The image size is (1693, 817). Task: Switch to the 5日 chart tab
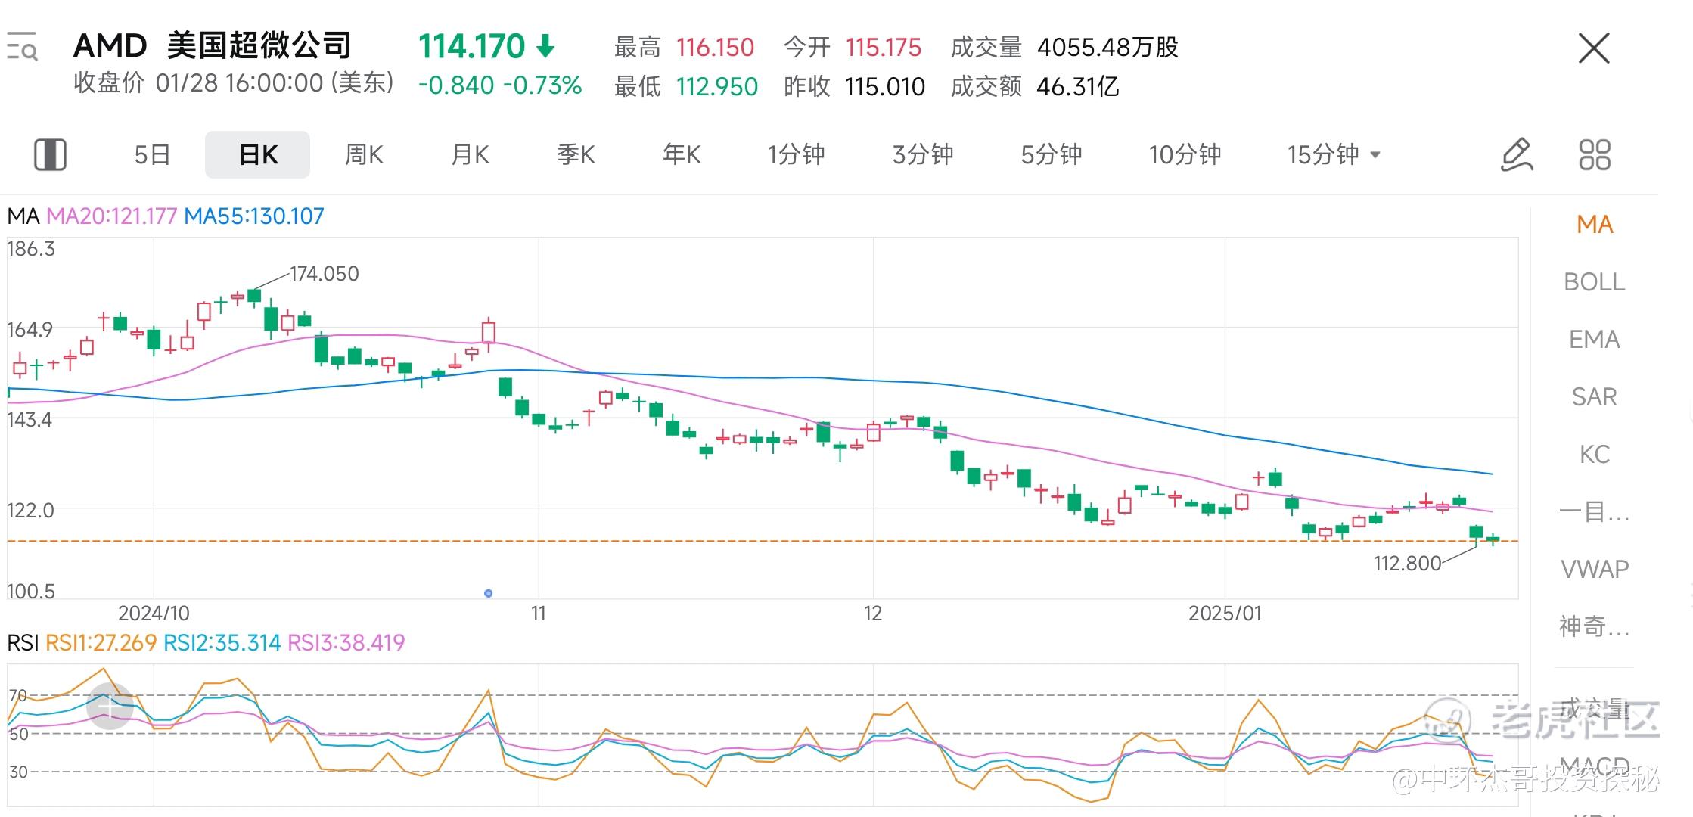point(152,154)
